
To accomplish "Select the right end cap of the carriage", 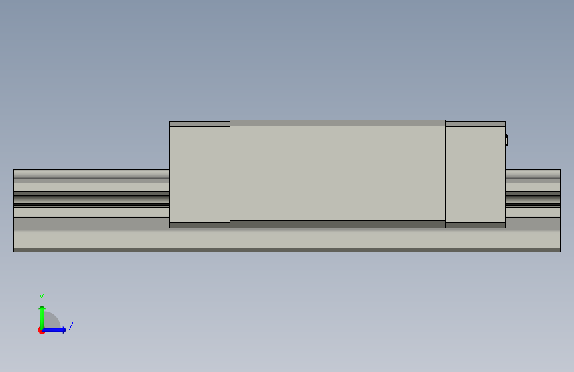I will tap(475, 175).
